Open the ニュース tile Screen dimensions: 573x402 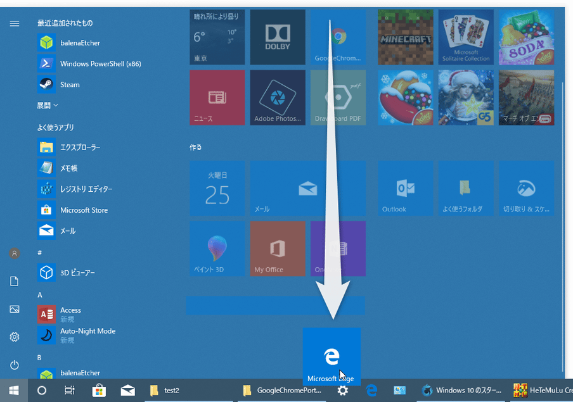tap(217, 98)
